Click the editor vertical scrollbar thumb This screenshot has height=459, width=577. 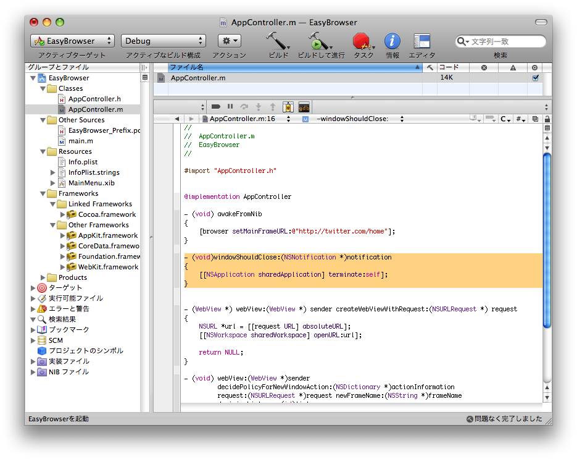tap(547, 240)
